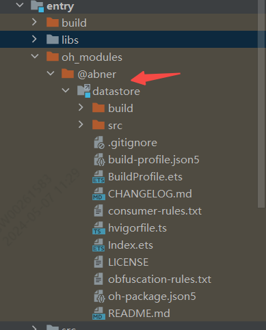Click the ETS icon of BuildProfile.ets
This screenshot has height=330, width=266.
[x=98, y=177]
